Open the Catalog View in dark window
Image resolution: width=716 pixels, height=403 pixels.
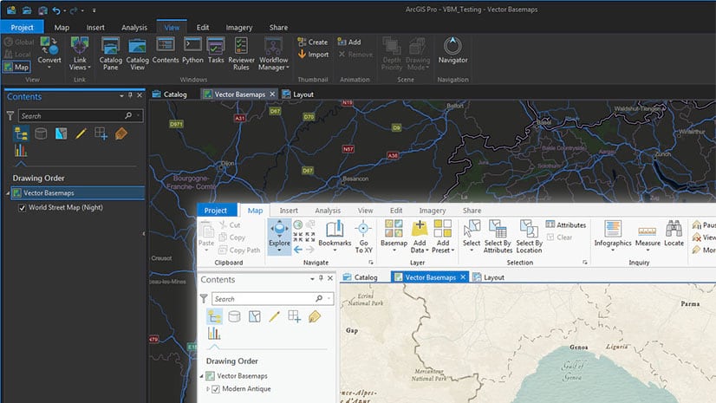click(x=137, y=54)
